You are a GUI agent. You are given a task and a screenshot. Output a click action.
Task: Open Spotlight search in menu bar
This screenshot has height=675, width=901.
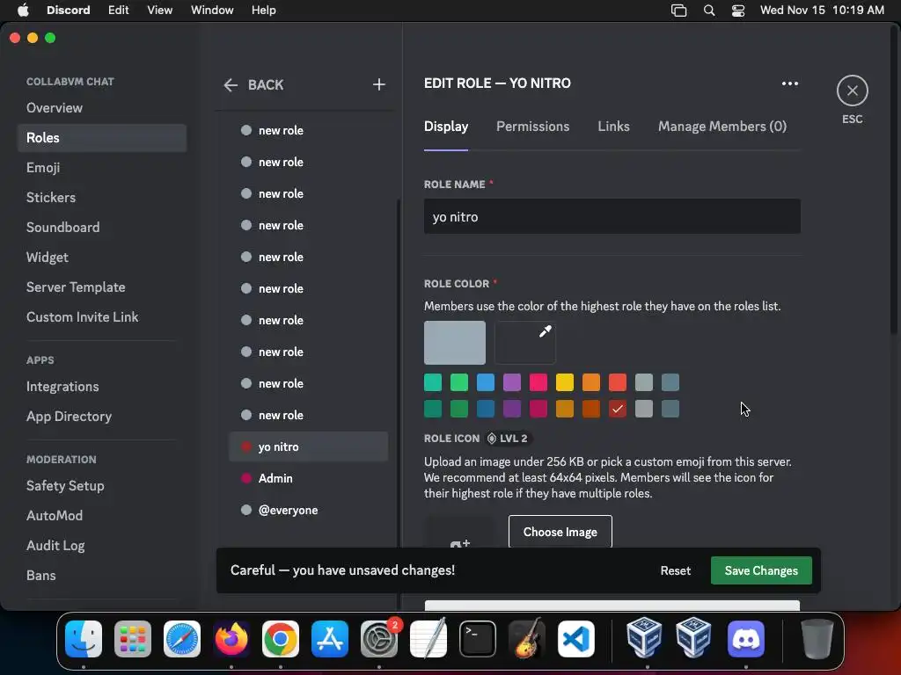[x=709, y=11]
